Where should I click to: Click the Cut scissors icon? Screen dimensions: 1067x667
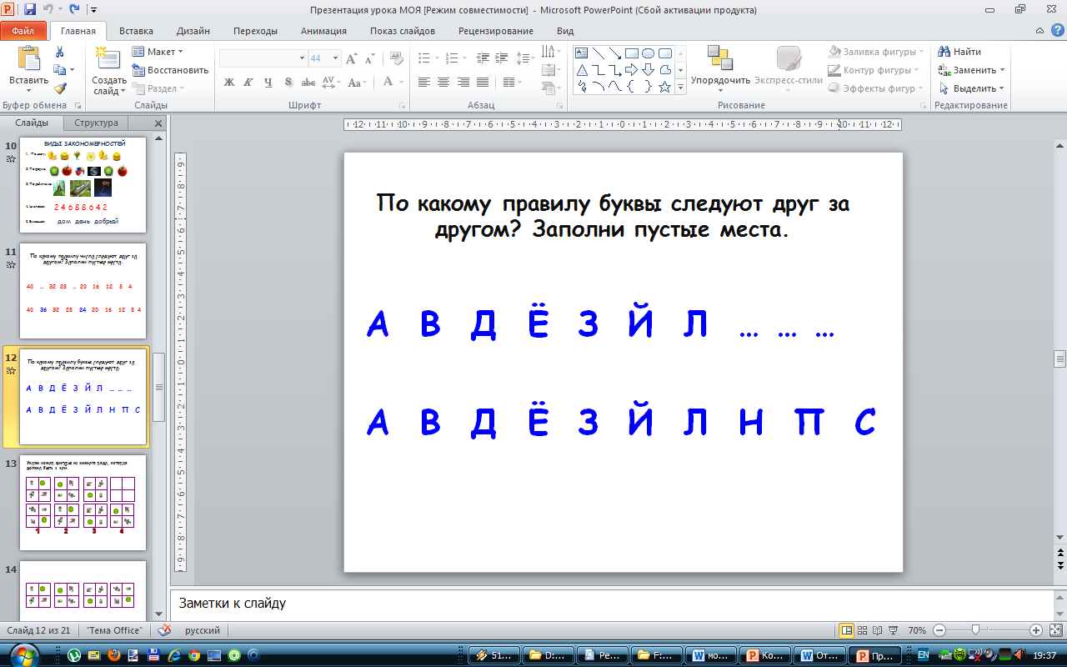60,52
